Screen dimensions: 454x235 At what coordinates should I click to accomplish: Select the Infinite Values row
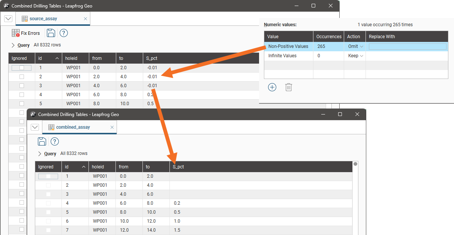(356, 56)
